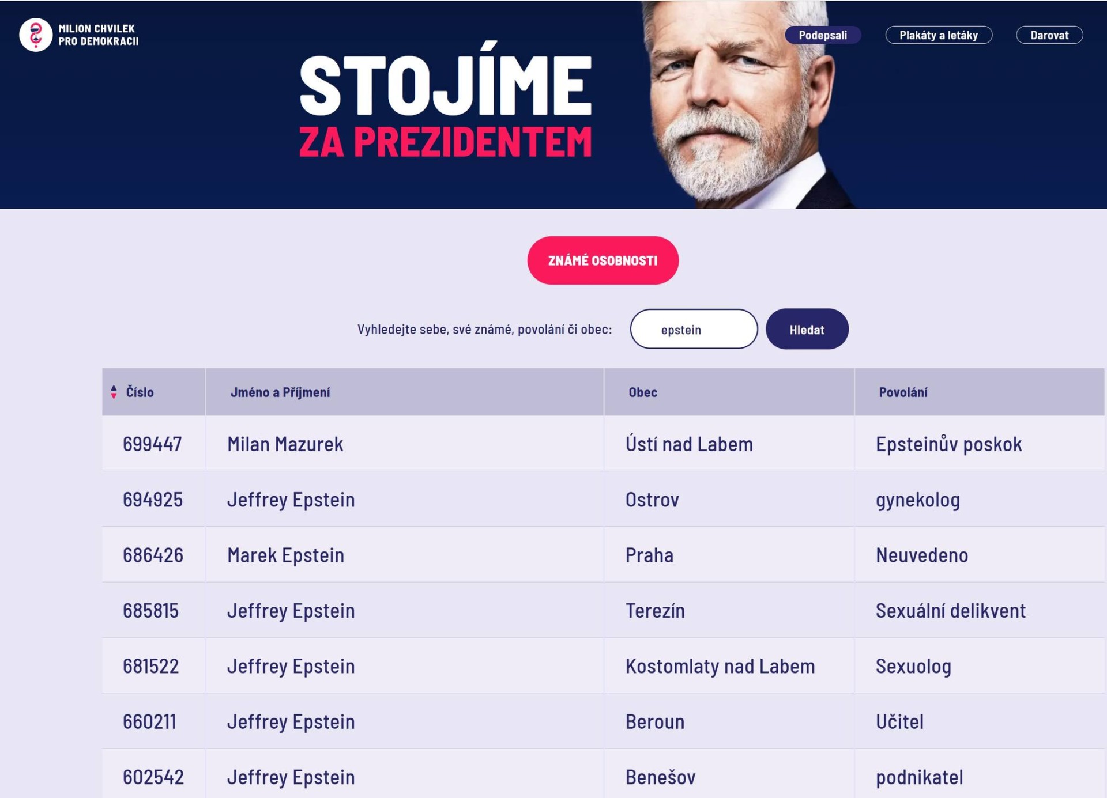Click the Darovat button
The height and width of the screenshot is (798, 1107).
[x=1050, y=35]
